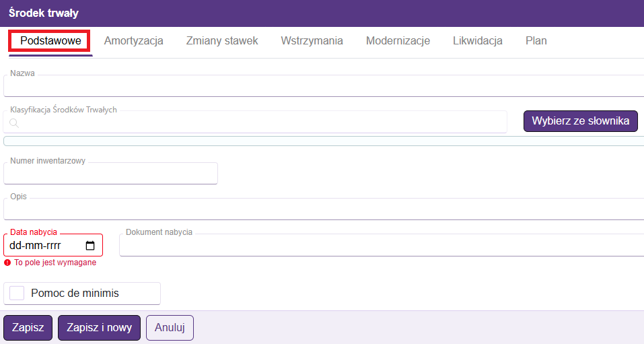Screen dimensions: 644x344
Task: Cancel the form with Anuluj
Action: [x=170, y=328]
